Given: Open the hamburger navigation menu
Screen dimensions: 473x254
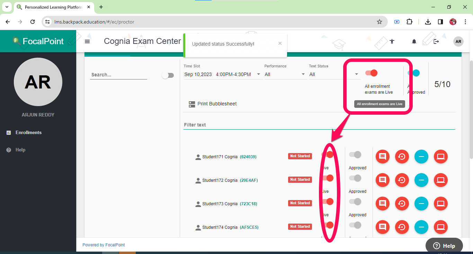Looking at the screenshot, I should click(87, 41).
